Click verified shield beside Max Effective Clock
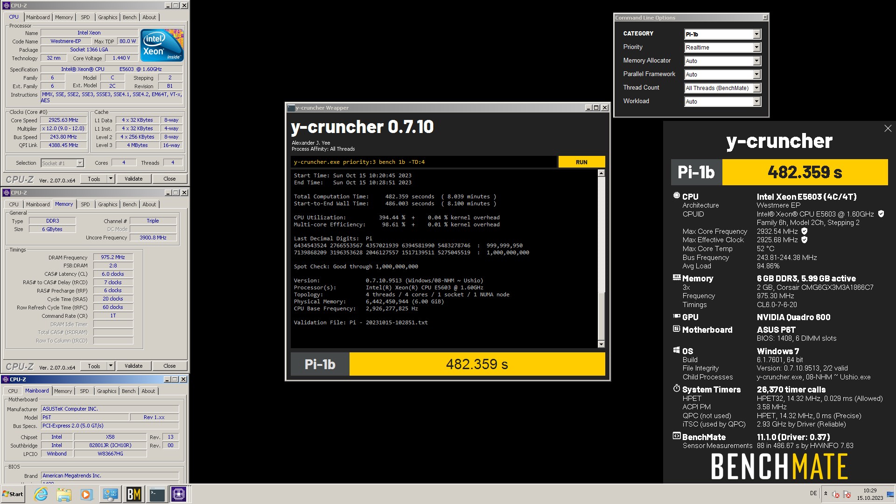 [x=805, y=240]
